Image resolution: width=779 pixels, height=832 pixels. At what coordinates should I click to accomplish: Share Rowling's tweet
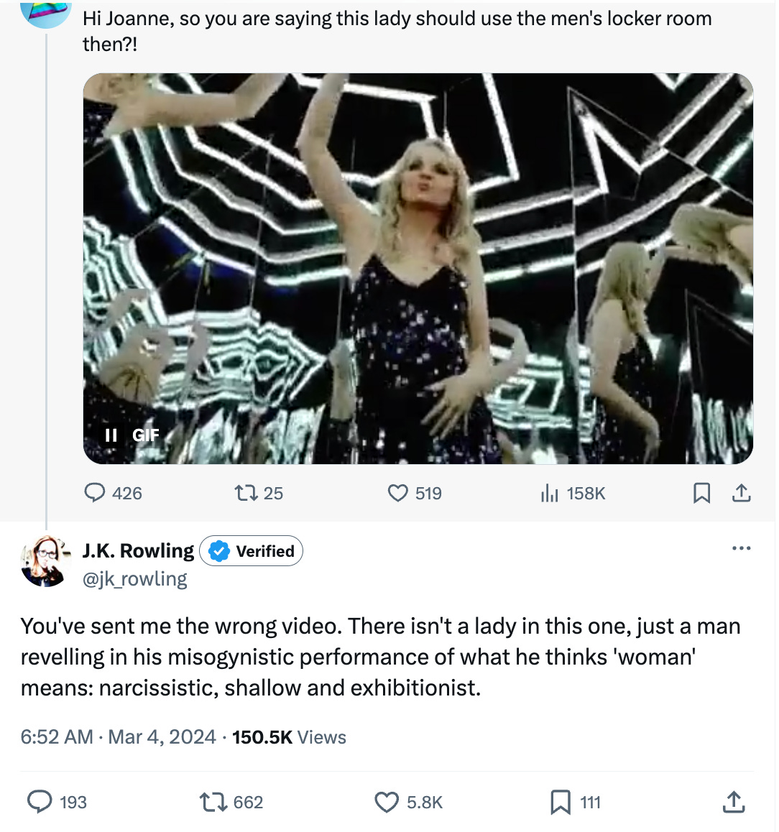point(733,802)
